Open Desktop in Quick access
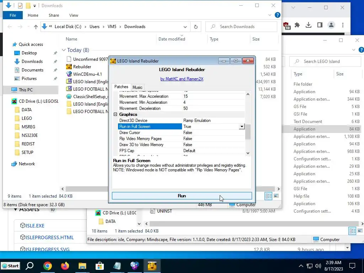The image size is (364, 273). pyautogui.click(x=29, y=53)
